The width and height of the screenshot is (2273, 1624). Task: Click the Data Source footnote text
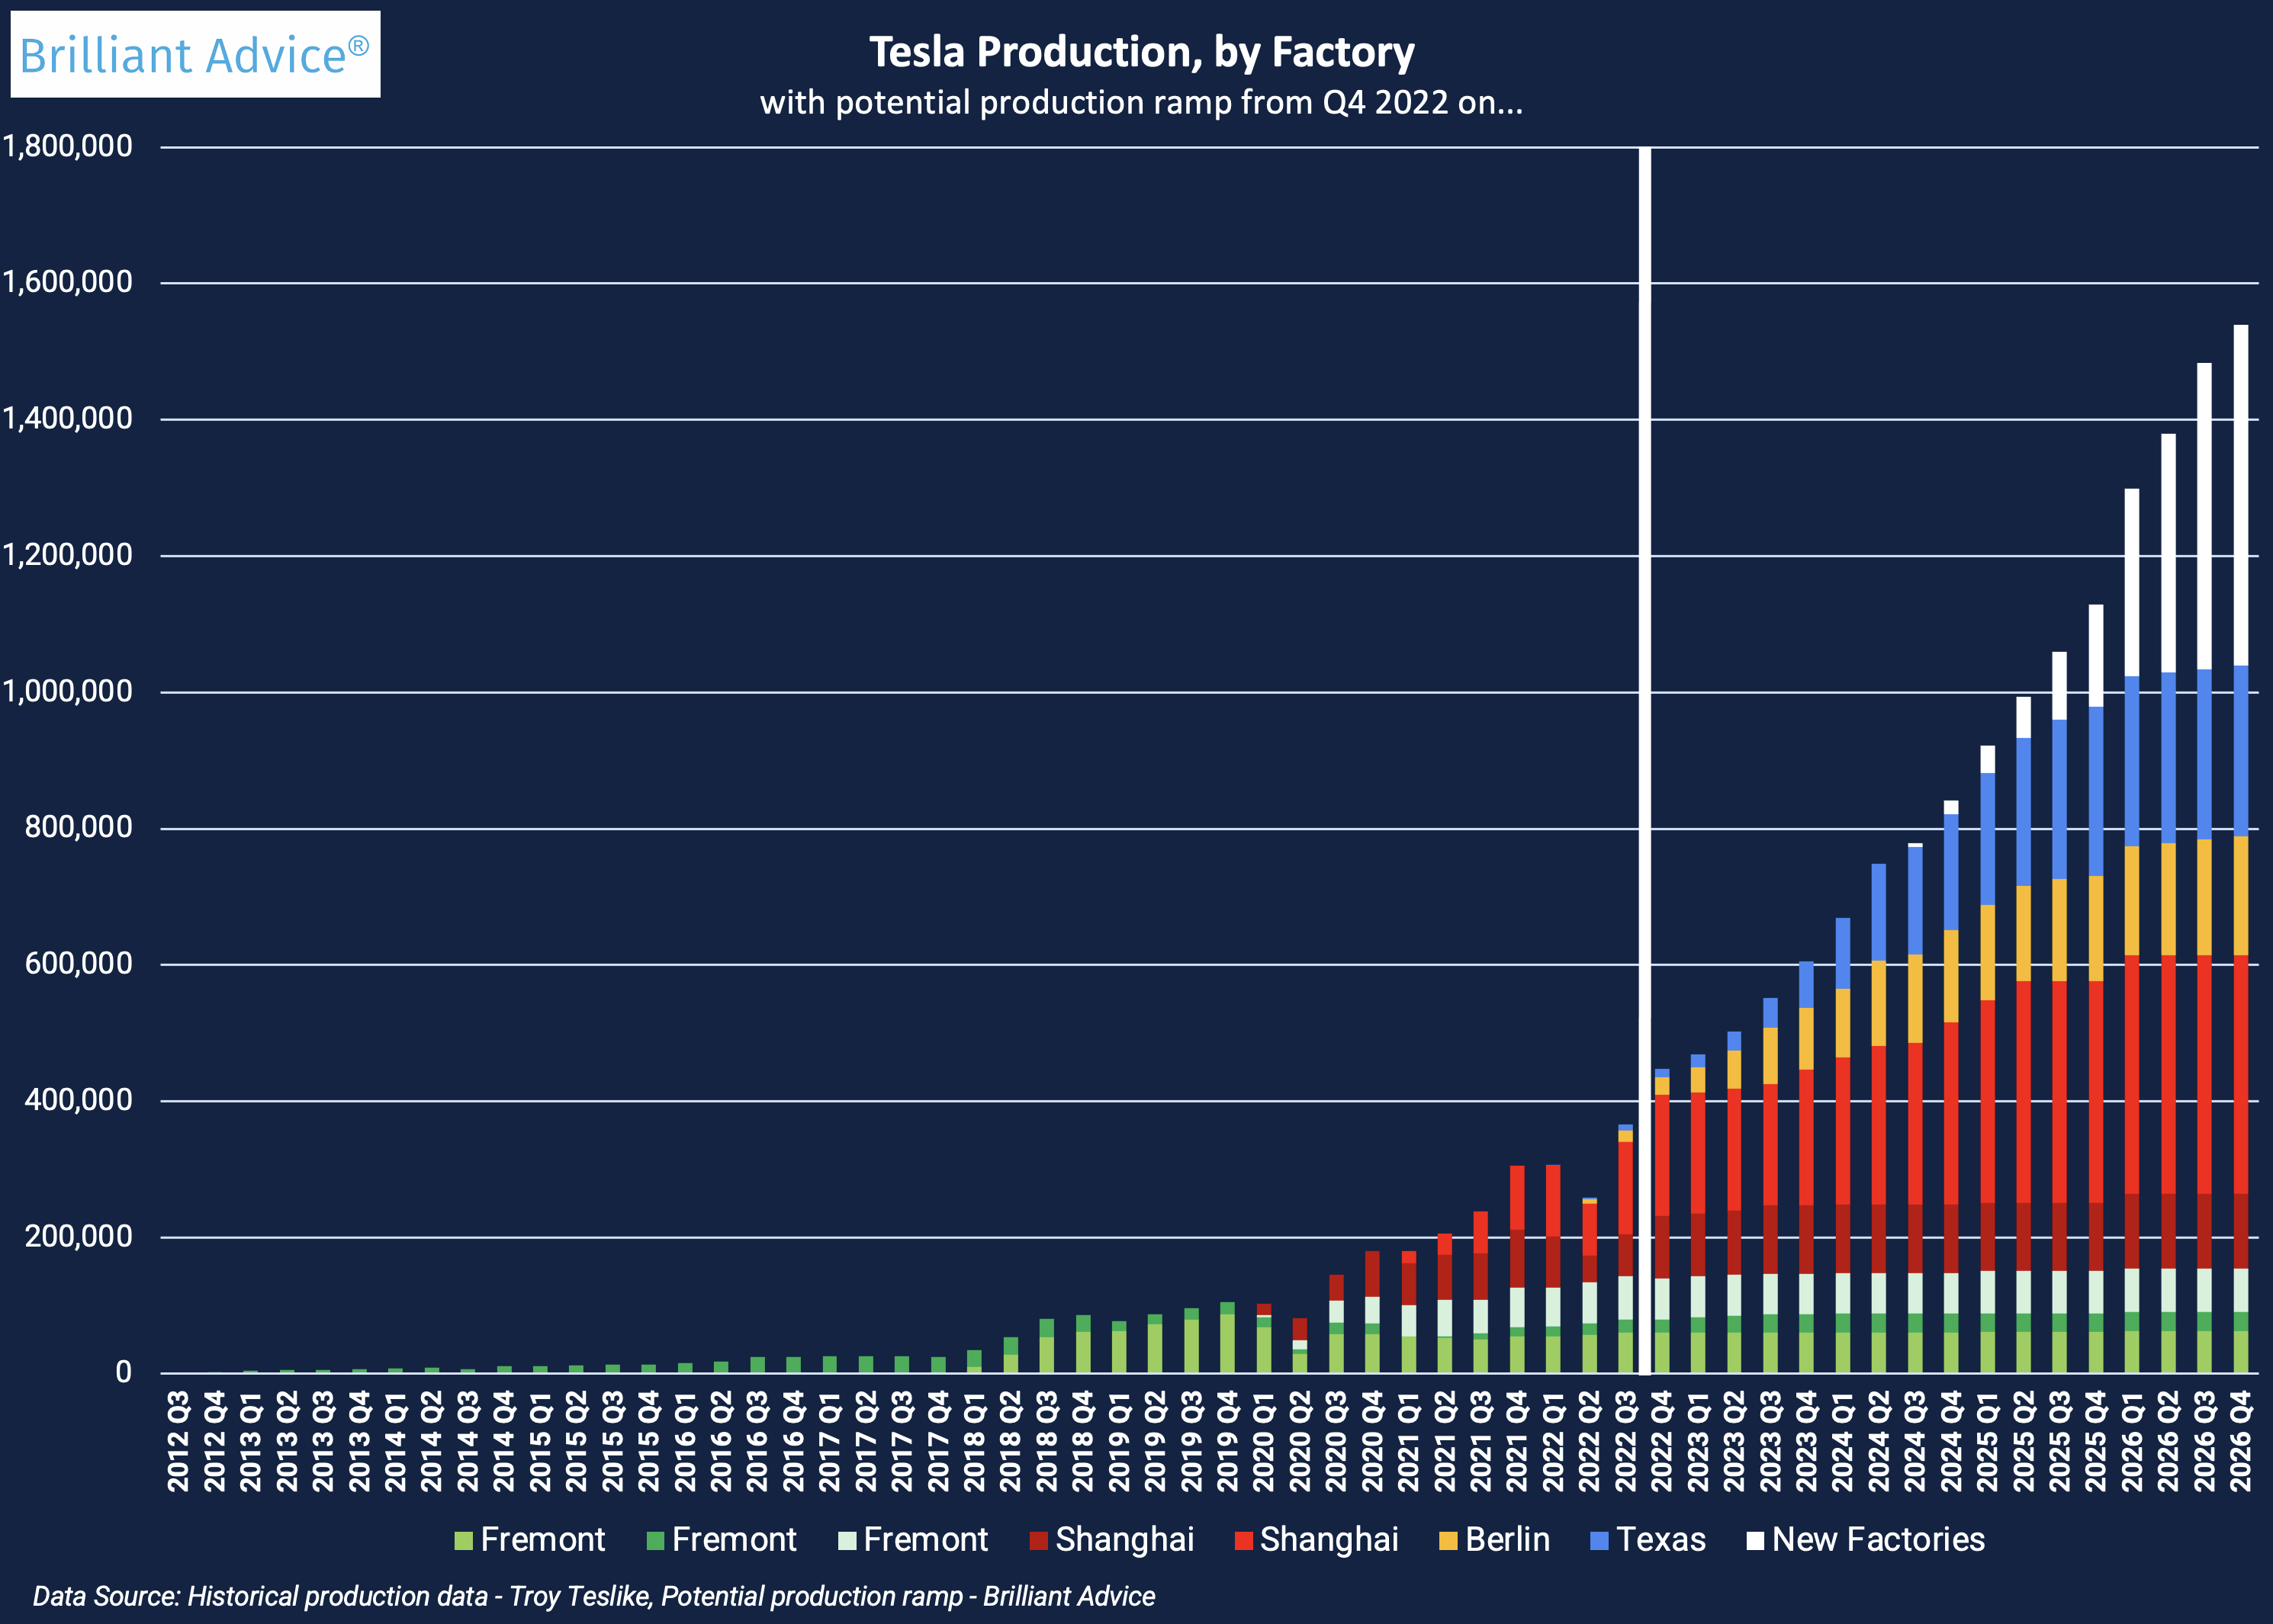coord(593,1596)
